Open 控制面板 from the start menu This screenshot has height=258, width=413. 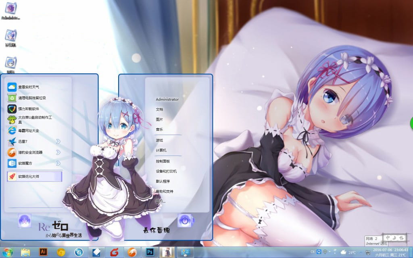click(x=163, y=161)
